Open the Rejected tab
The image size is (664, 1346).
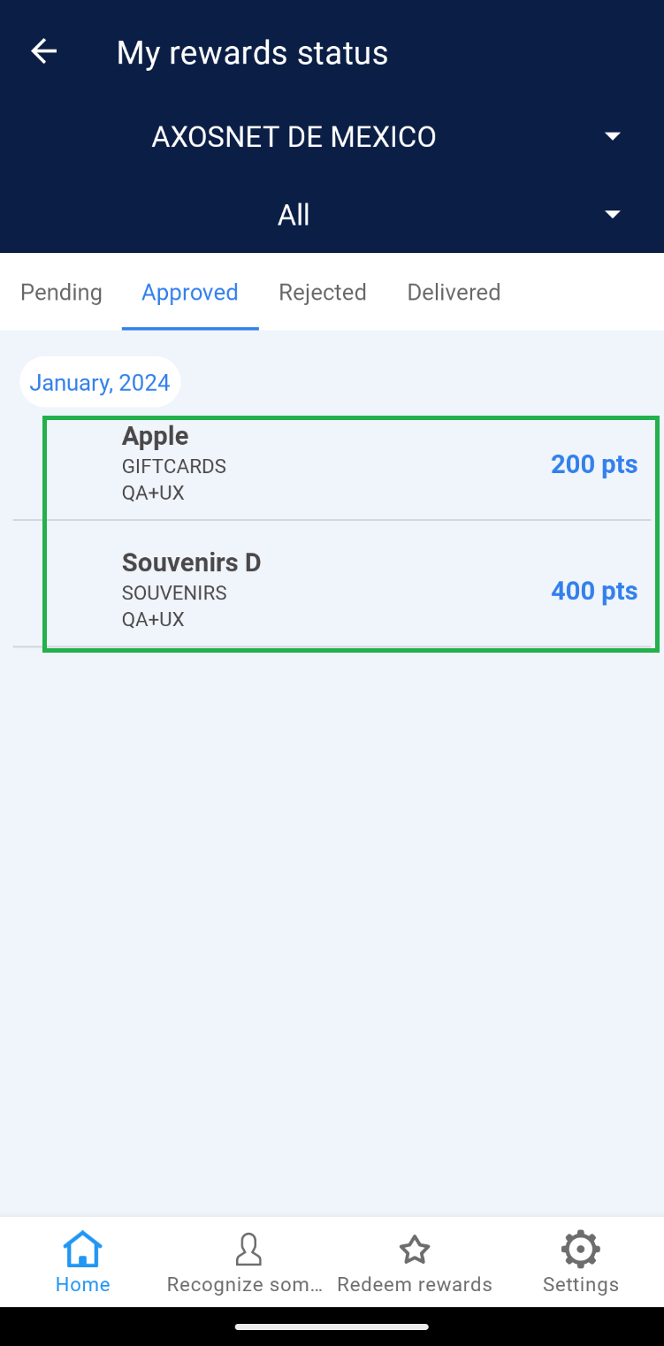pyautogui.click(x=323, y=293)
